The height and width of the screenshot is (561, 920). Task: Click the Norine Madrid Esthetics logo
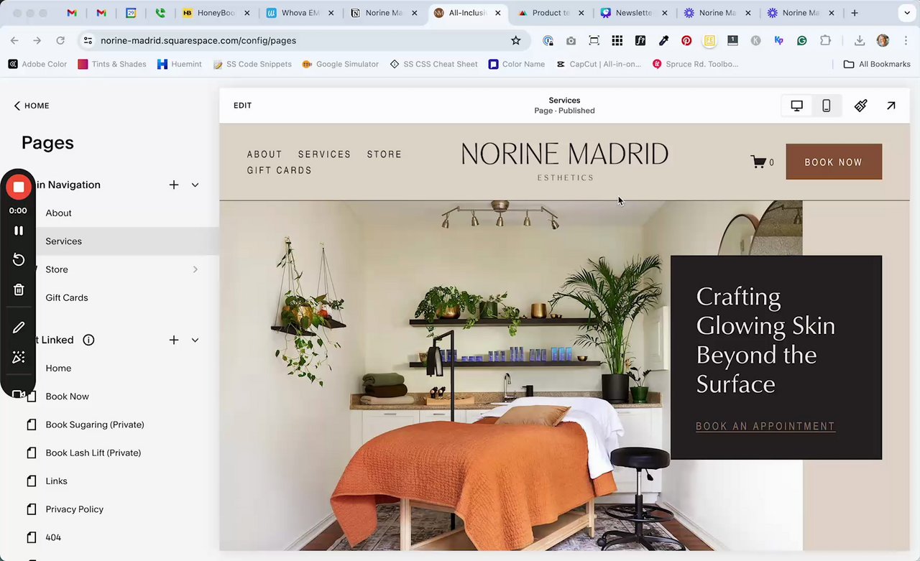pyautogui.click(x=565, y=161)
